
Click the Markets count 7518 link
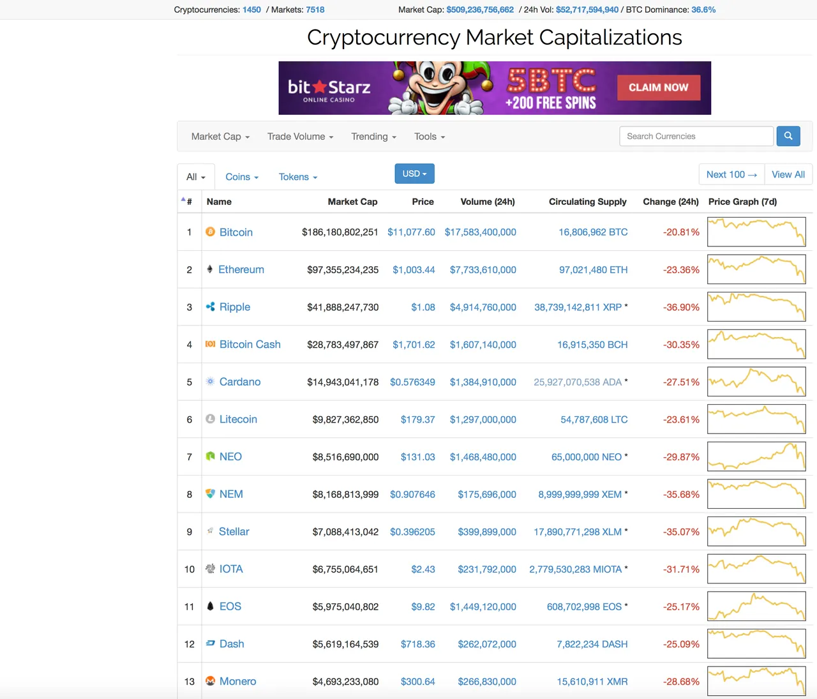pos(315,10)
